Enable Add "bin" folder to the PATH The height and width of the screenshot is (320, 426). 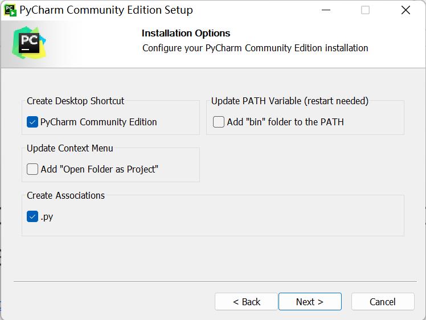pyautogui.click(x=219, y=122)
